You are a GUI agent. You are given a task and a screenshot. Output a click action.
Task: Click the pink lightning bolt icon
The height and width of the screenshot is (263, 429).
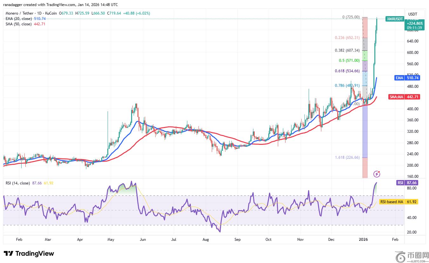(377, 174)
